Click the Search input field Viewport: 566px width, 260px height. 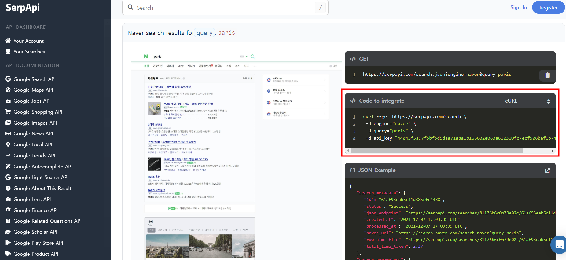click(x=225, y=8)
